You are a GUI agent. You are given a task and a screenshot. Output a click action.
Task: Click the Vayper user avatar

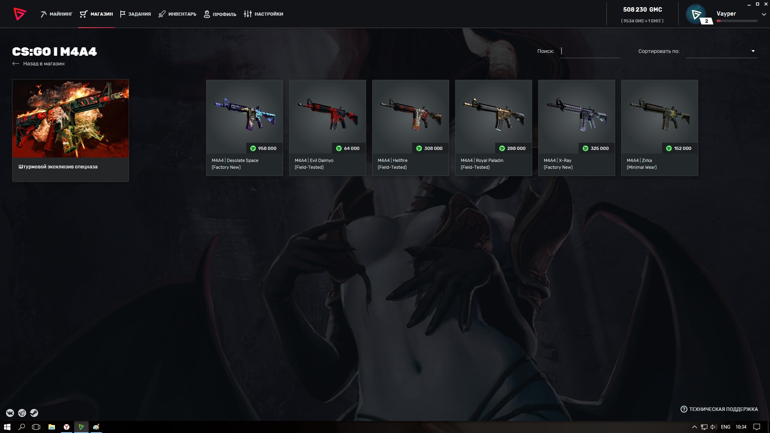coord(696,14)
